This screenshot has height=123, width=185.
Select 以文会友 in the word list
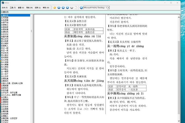tap(5, 107)
